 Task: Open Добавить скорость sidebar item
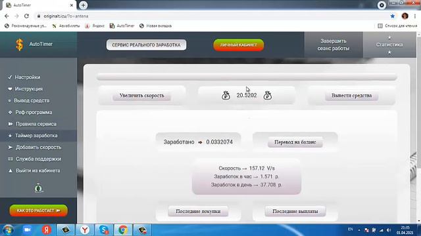click(x=38, y=147)
